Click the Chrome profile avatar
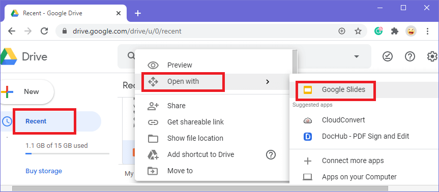 (x=411, y=31)
